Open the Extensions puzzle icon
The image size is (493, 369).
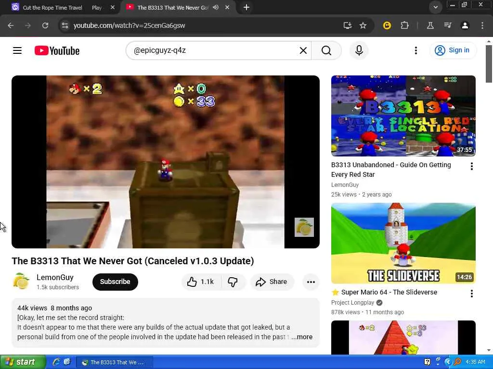pyautogui.click(x=404, y=25)
